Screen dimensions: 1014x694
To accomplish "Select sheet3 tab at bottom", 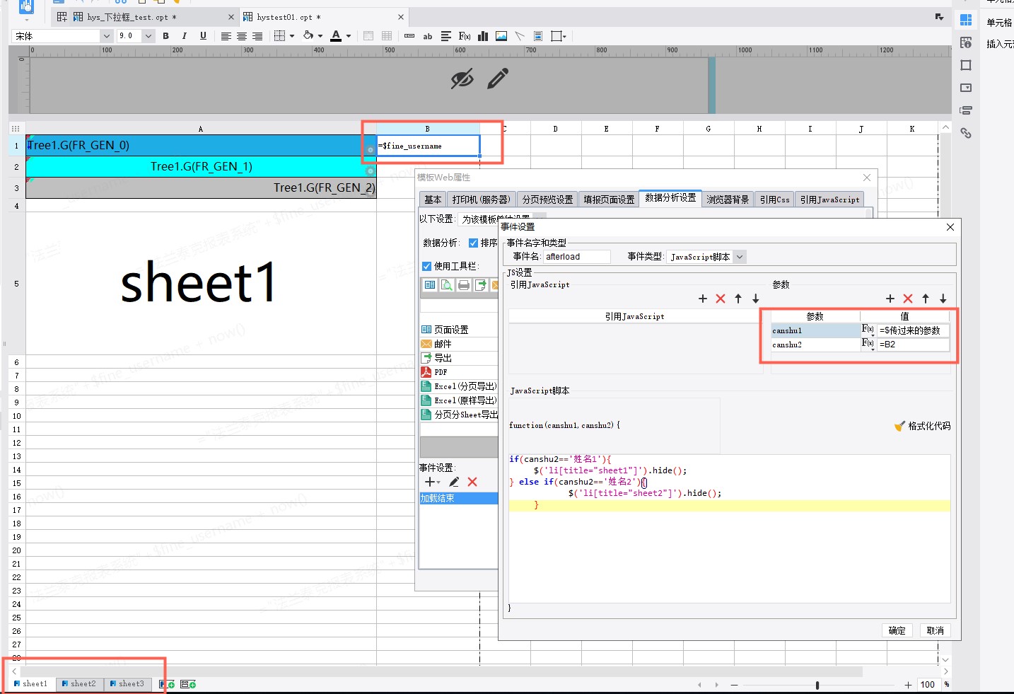I will (x=127, y=684).
